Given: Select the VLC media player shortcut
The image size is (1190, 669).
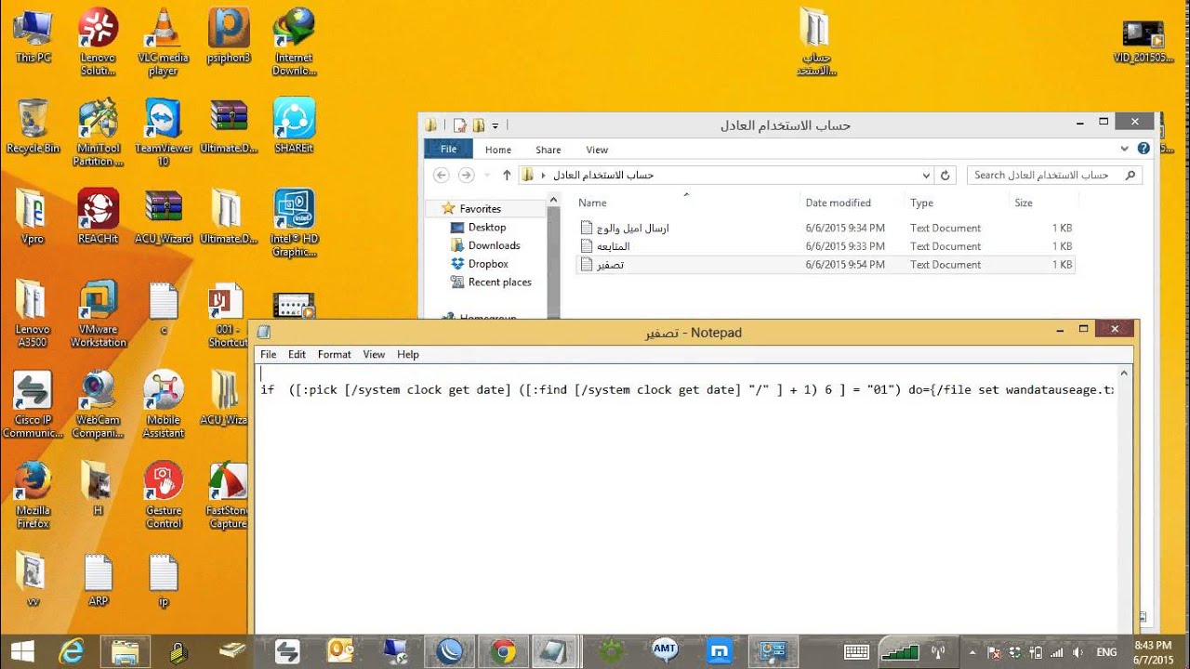Looking at the screenshot, I should [x=163, y=42].
